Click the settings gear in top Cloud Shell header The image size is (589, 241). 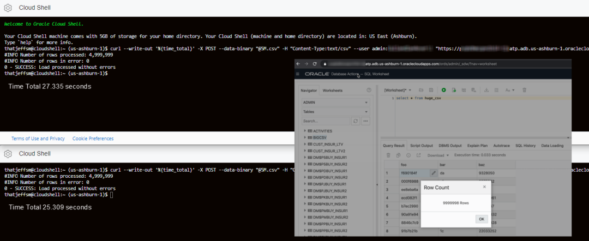click(x=8, y=8)
